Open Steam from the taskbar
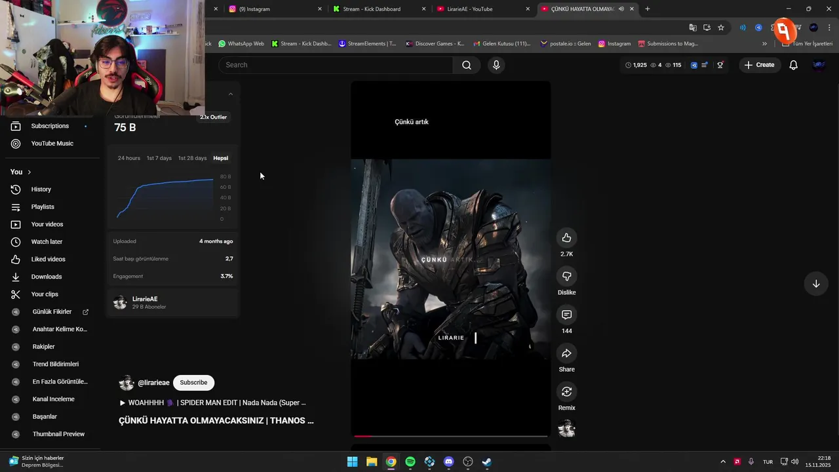This screenshot has width=839, height=472. tap(487, 462)
